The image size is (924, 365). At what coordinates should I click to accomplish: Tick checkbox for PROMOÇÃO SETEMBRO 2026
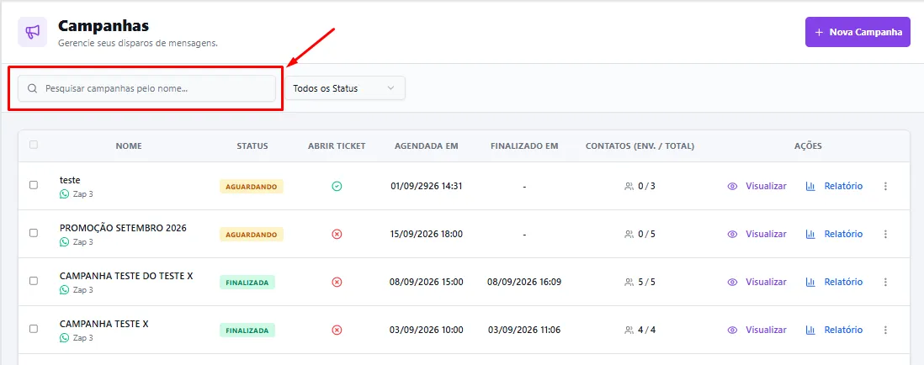pos(34,233)
